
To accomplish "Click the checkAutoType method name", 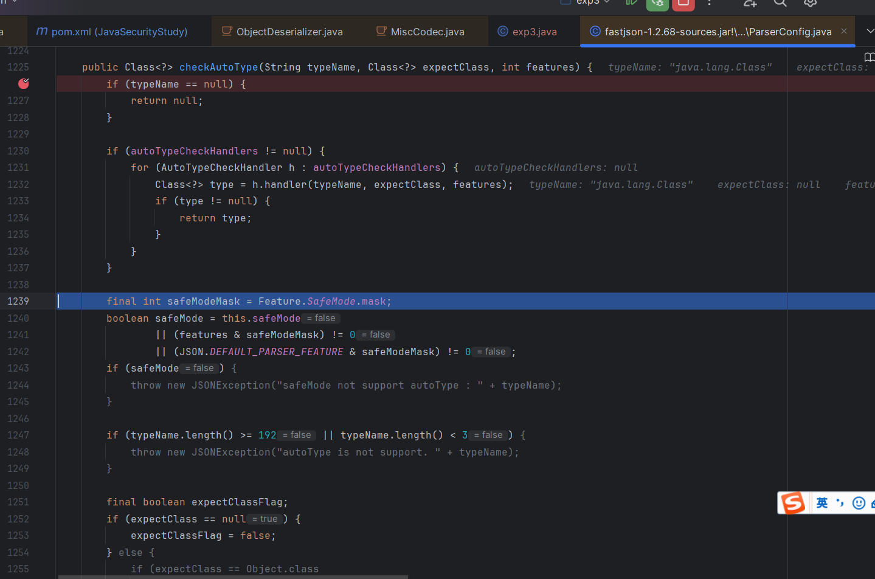I will click(x=219, y=67).
